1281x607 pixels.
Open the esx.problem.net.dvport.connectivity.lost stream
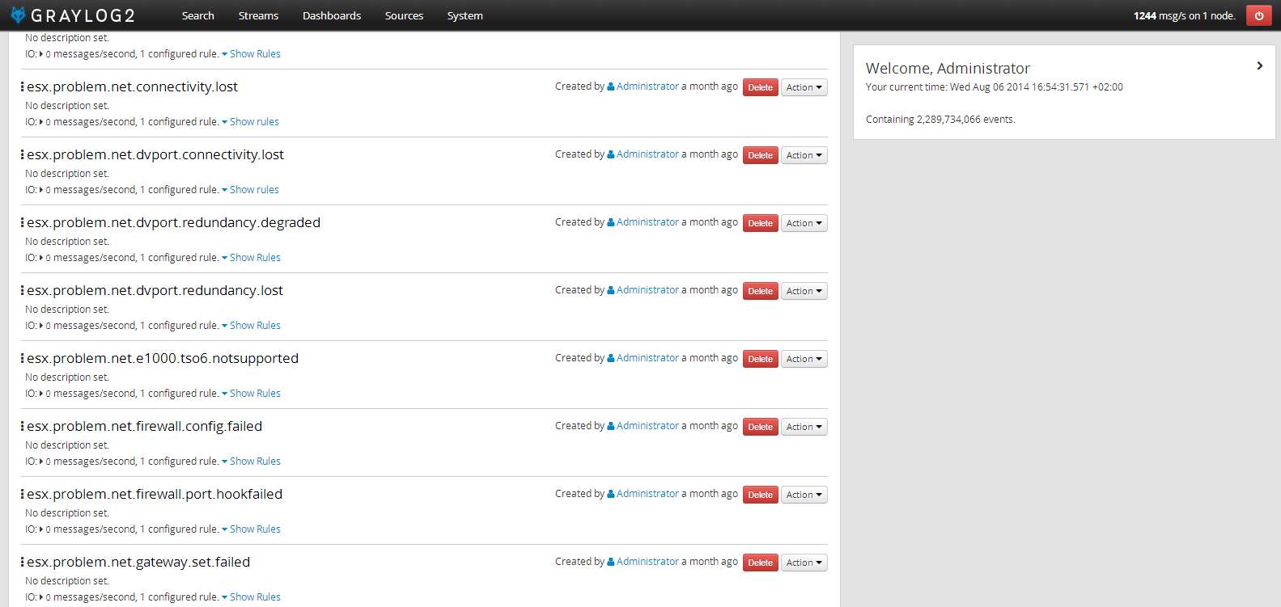pos(155,154)
